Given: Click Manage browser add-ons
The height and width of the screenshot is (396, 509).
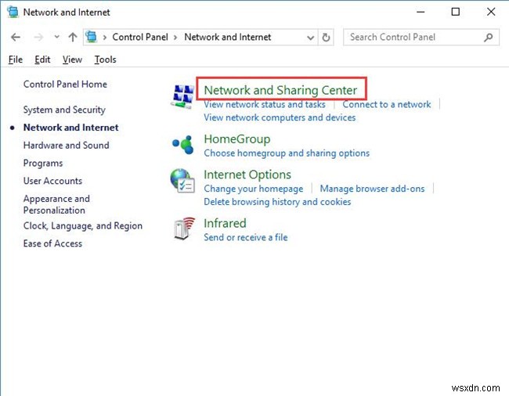Looking at the screenshot, I should [x=372, y=189].
